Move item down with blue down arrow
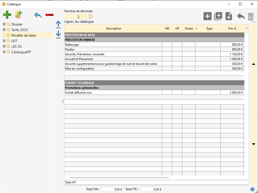This screenshot has width=258, height=193. pos(58,34)
